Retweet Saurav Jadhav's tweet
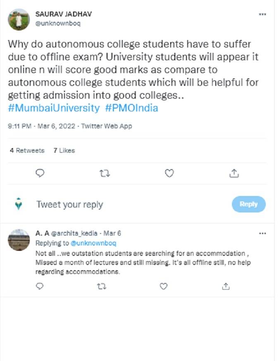The height and width of the screenshot is (361, 279). 105,173
